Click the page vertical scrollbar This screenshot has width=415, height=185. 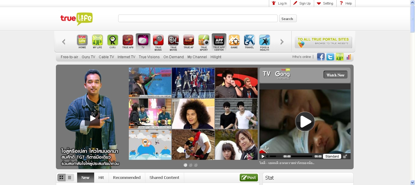(413, 92)
